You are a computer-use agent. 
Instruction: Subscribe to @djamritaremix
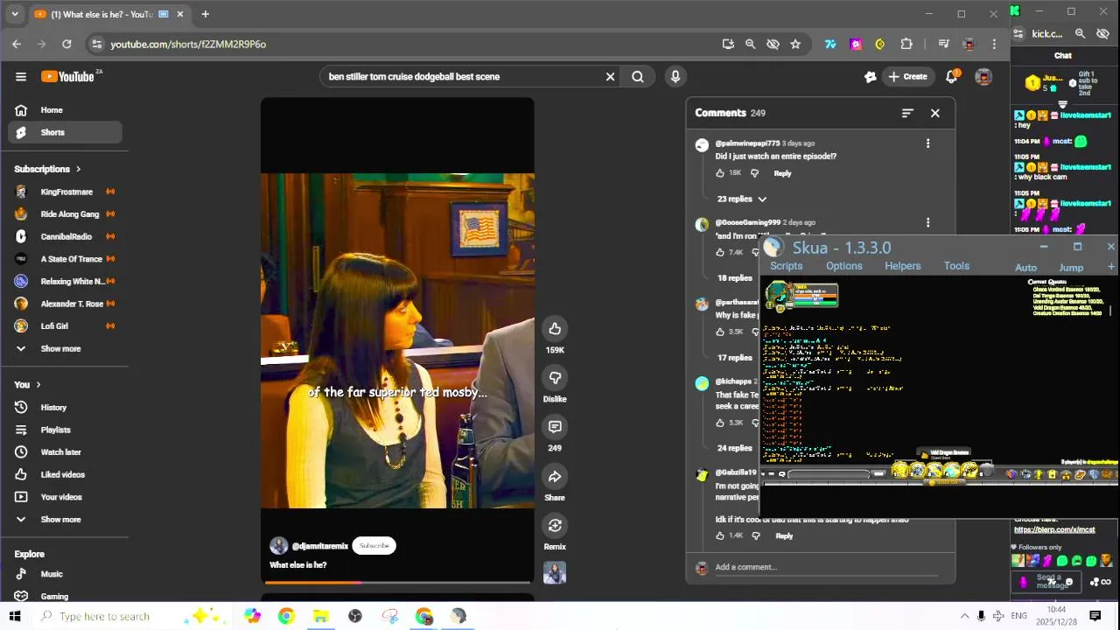374,546
